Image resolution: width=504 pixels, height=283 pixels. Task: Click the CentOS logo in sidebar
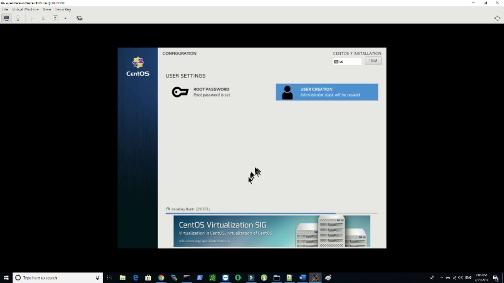pos(138,66)
